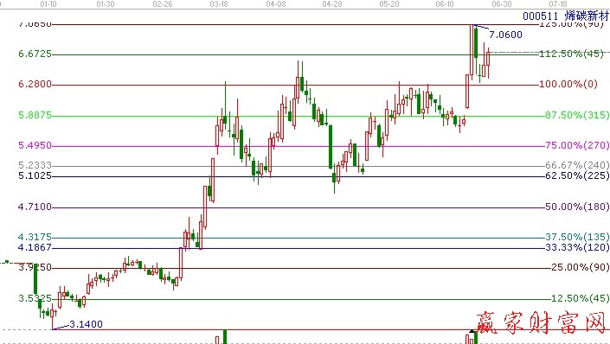Click the 7.0600 high price label
Screen dimensions: 610x344
tap(505, 35)
